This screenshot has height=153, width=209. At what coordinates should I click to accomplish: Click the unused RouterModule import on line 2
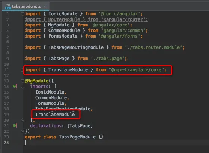click(64, 19)
